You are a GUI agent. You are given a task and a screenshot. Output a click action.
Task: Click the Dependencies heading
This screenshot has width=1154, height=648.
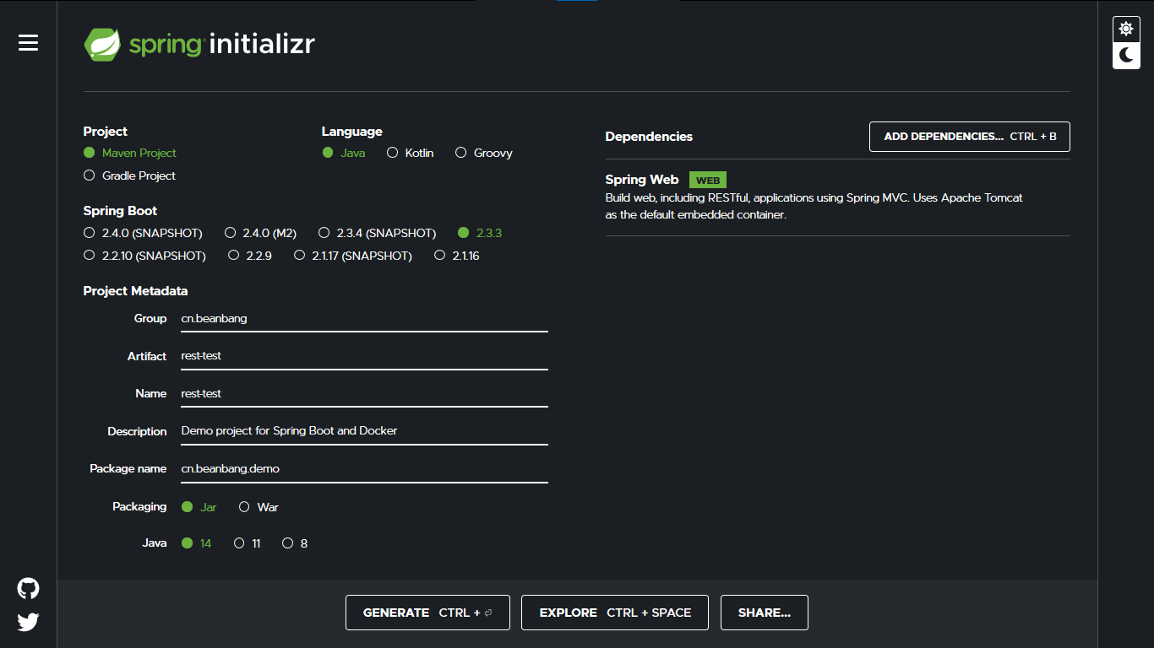point(649,137)
